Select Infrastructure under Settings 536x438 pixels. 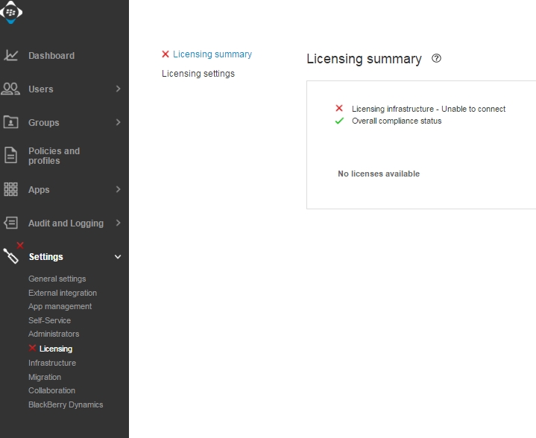click(x=52, y=363)
